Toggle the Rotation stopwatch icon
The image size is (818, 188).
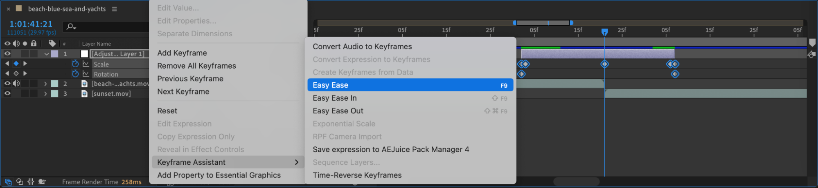[x=75, y=74]
